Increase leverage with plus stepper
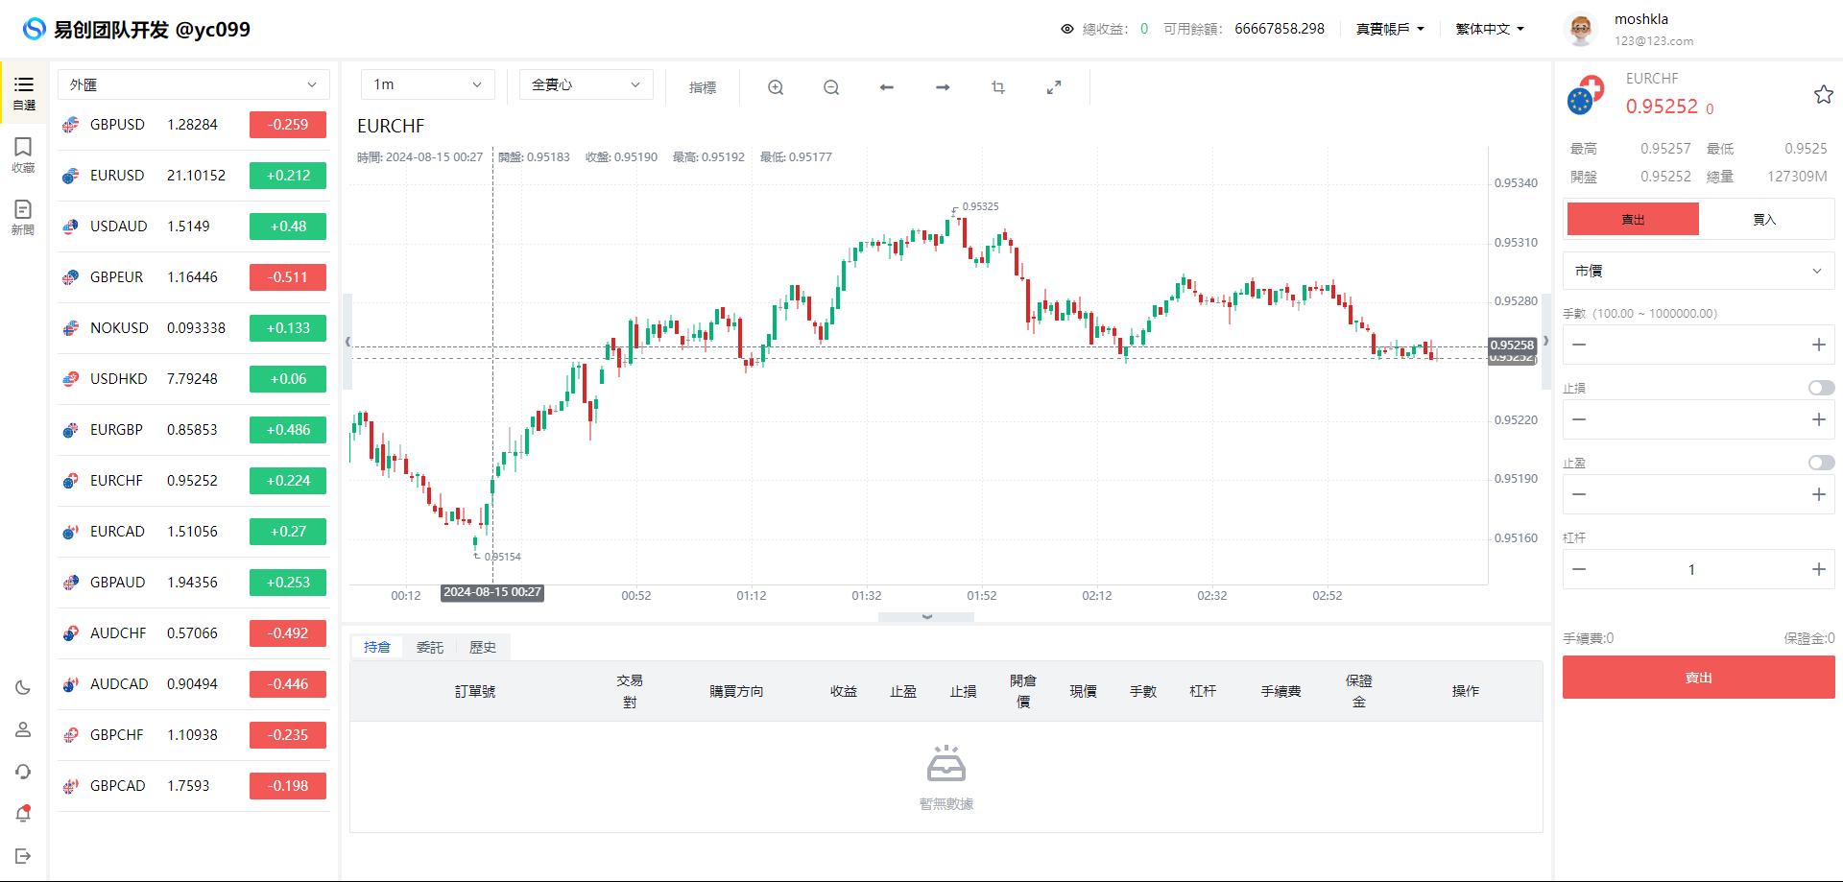The width and height of the screenshot is (1843, 882). 1818,569
